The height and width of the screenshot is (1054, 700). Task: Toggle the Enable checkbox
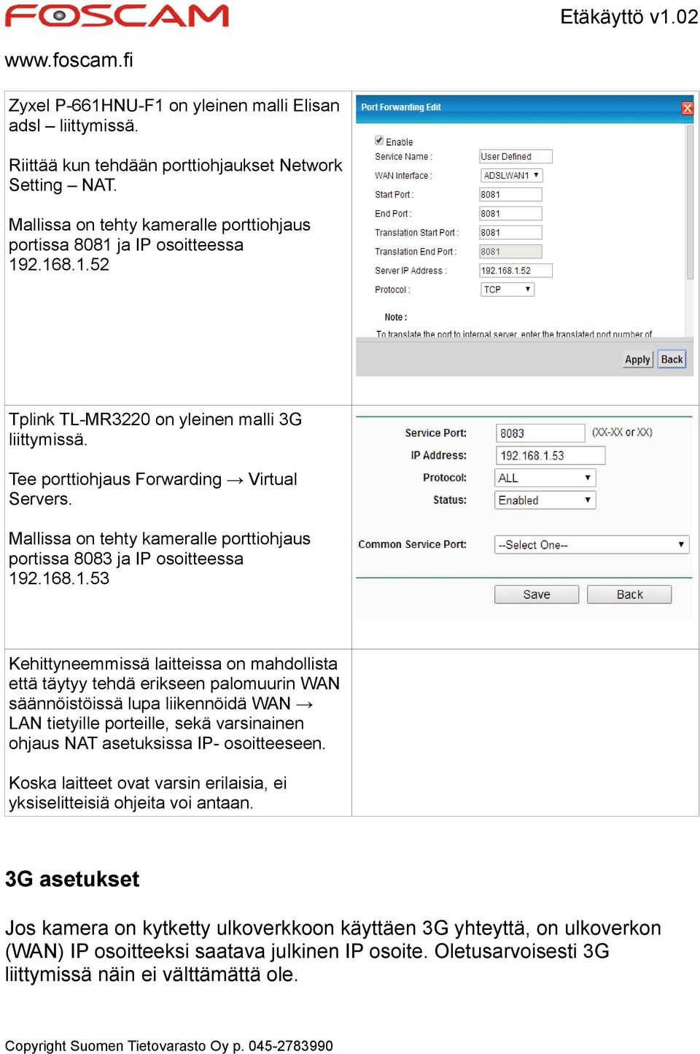(379, 140)
